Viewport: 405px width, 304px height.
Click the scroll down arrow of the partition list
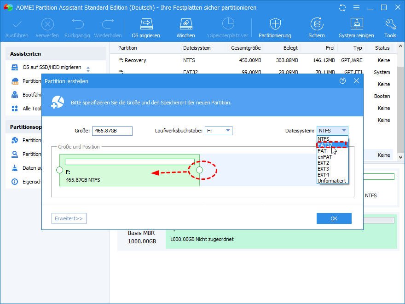(400, 157)
